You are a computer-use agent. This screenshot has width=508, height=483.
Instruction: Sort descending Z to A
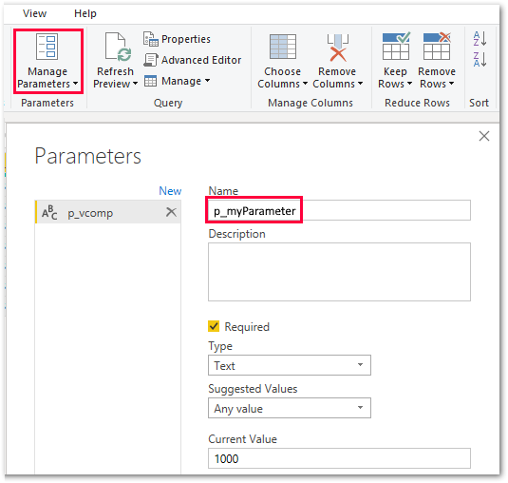[480, 59]
